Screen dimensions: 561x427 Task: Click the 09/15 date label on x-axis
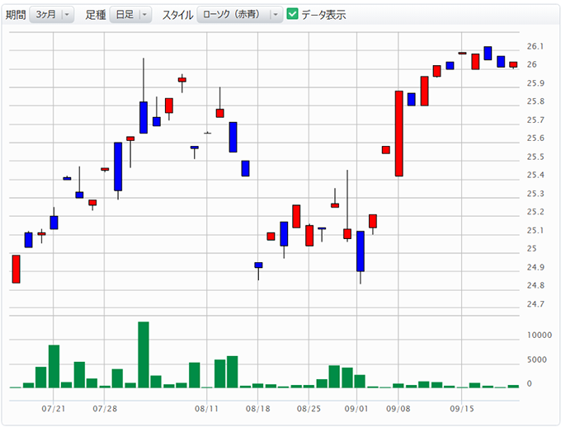462,408
